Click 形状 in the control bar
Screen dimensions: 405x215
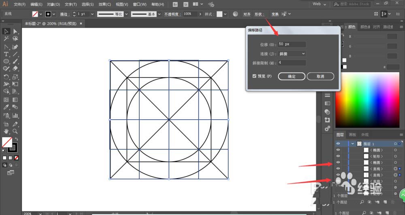click(258, 14)
